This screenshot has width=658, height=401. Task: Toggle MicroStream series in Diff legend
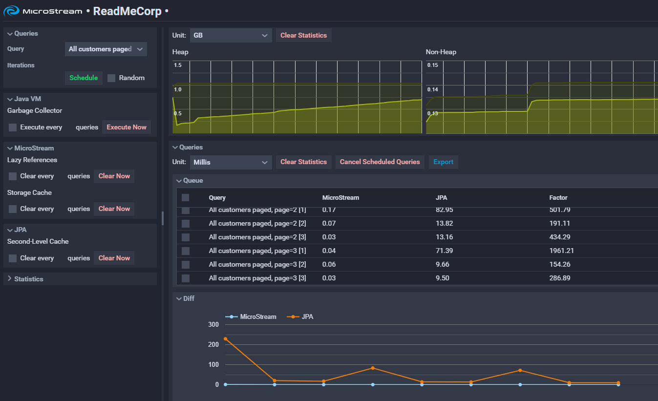coord(251,317)
